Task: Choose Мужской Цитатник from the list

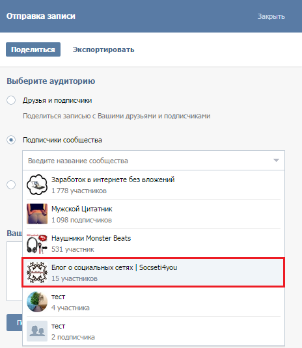Action: pos(154,214)
